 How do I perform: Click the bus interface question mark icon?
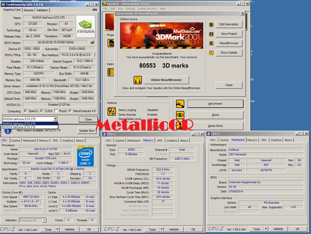pyautogui.click(x=95, y=55)
